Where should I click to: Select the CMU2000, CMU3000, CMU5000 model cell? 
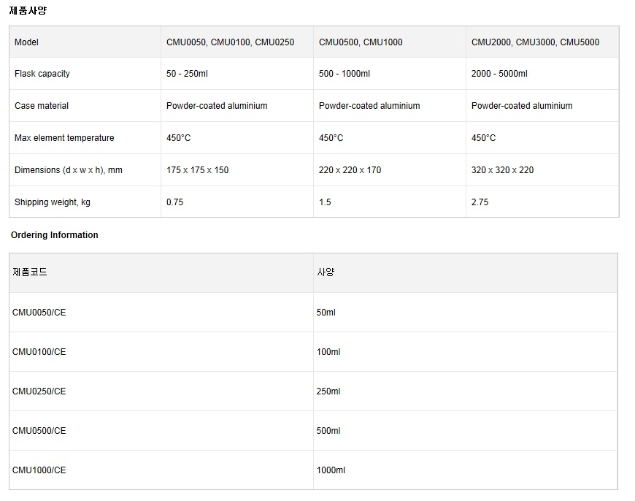tap(542, 42)
